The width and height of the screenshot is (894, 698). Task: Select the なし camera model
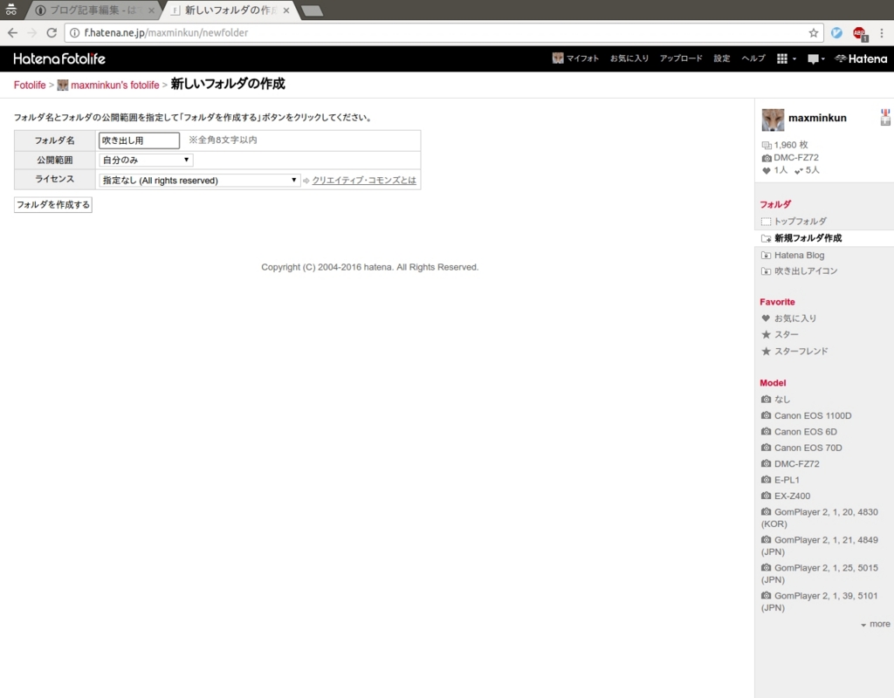point(781,399)
